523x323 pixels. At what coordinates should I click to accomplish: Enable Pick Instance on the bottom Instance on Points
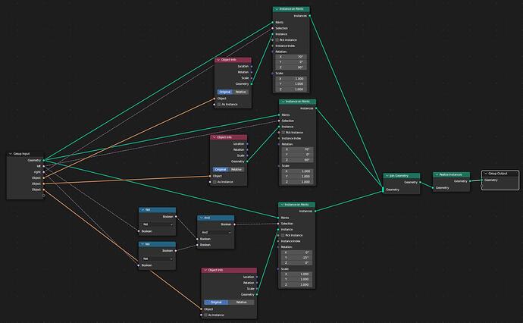click(283, 236)
